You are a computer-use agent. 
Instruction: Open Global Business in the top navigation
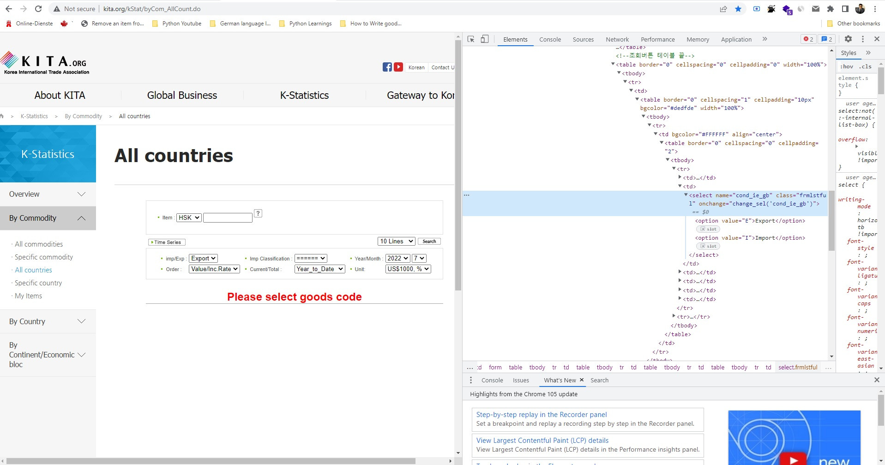[182, 95]
